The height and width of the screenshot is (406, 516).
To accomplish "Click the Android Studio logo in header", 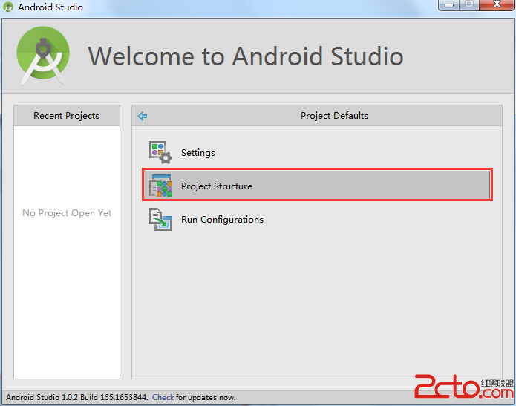I will (x=43, y=55).
